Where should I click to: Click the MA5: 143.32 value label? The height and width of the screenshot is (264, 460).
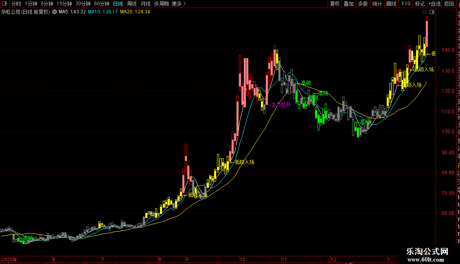pos(72,12)
